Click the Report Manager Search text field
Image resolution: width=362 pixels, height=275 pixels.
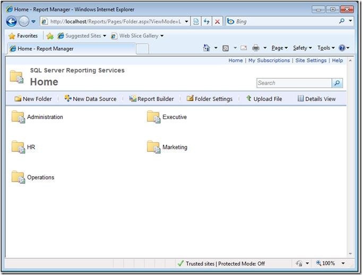[294, 83]
